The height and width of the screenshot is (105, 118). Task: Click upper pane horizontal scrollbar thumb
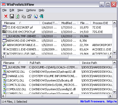pos(37,57)
